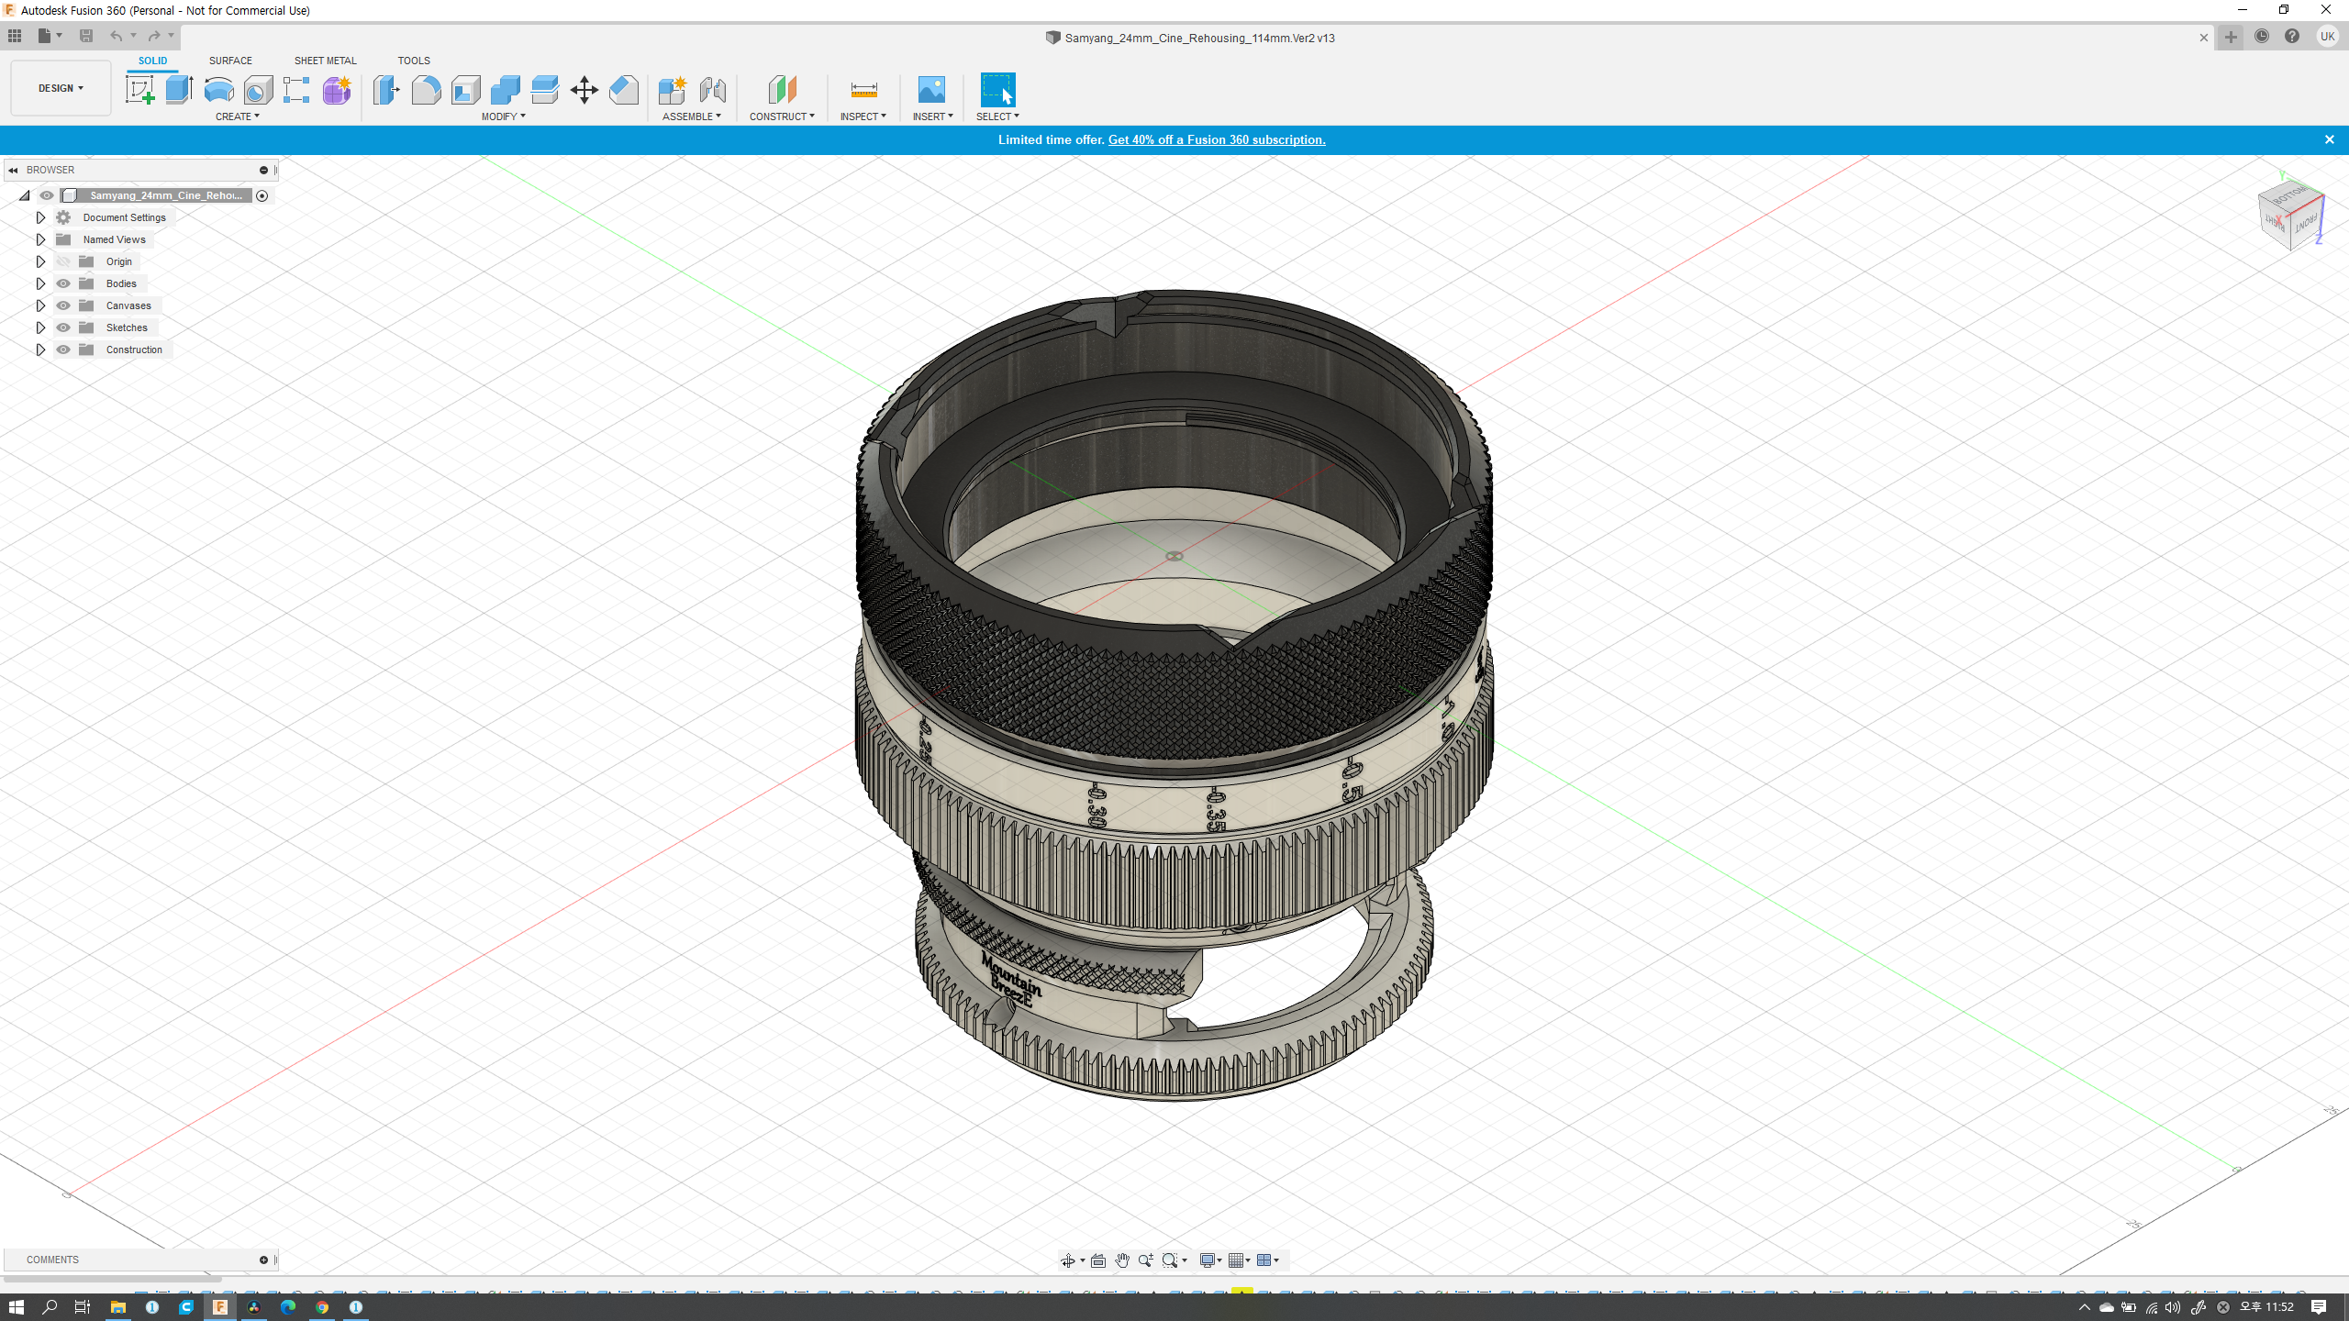Viewport: 2349px width, 1321px height.
Task: Select the Combine tool
Action: [505, 90]
